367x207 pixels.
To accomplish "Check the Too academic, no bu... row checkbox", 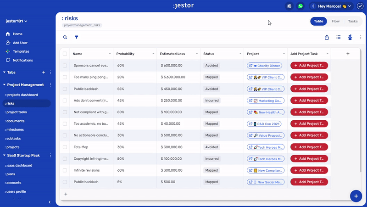I will 65,123.
